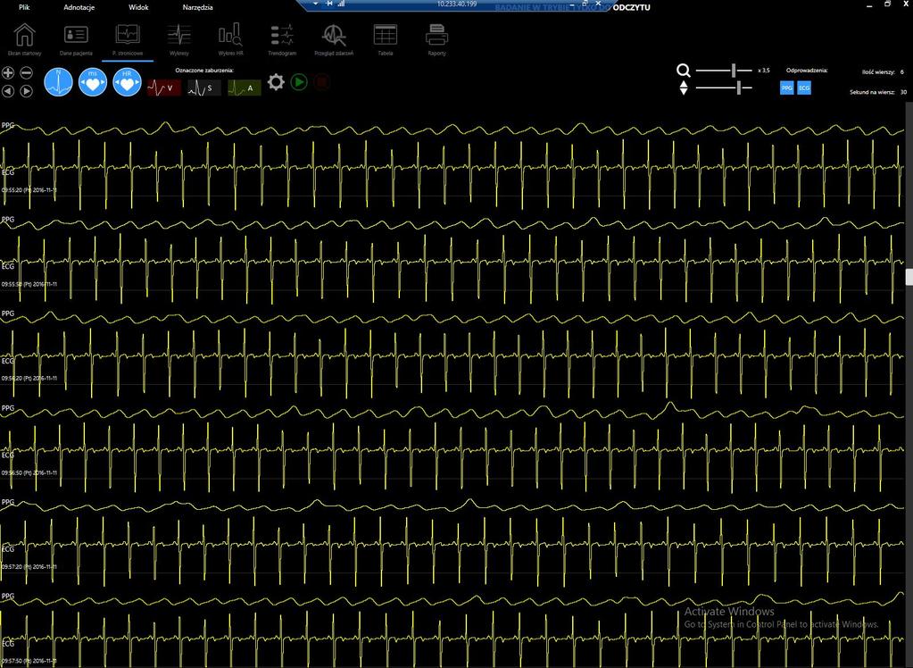Click the magnifier zoom icon

pyautogui.click(x=684, y=71)
